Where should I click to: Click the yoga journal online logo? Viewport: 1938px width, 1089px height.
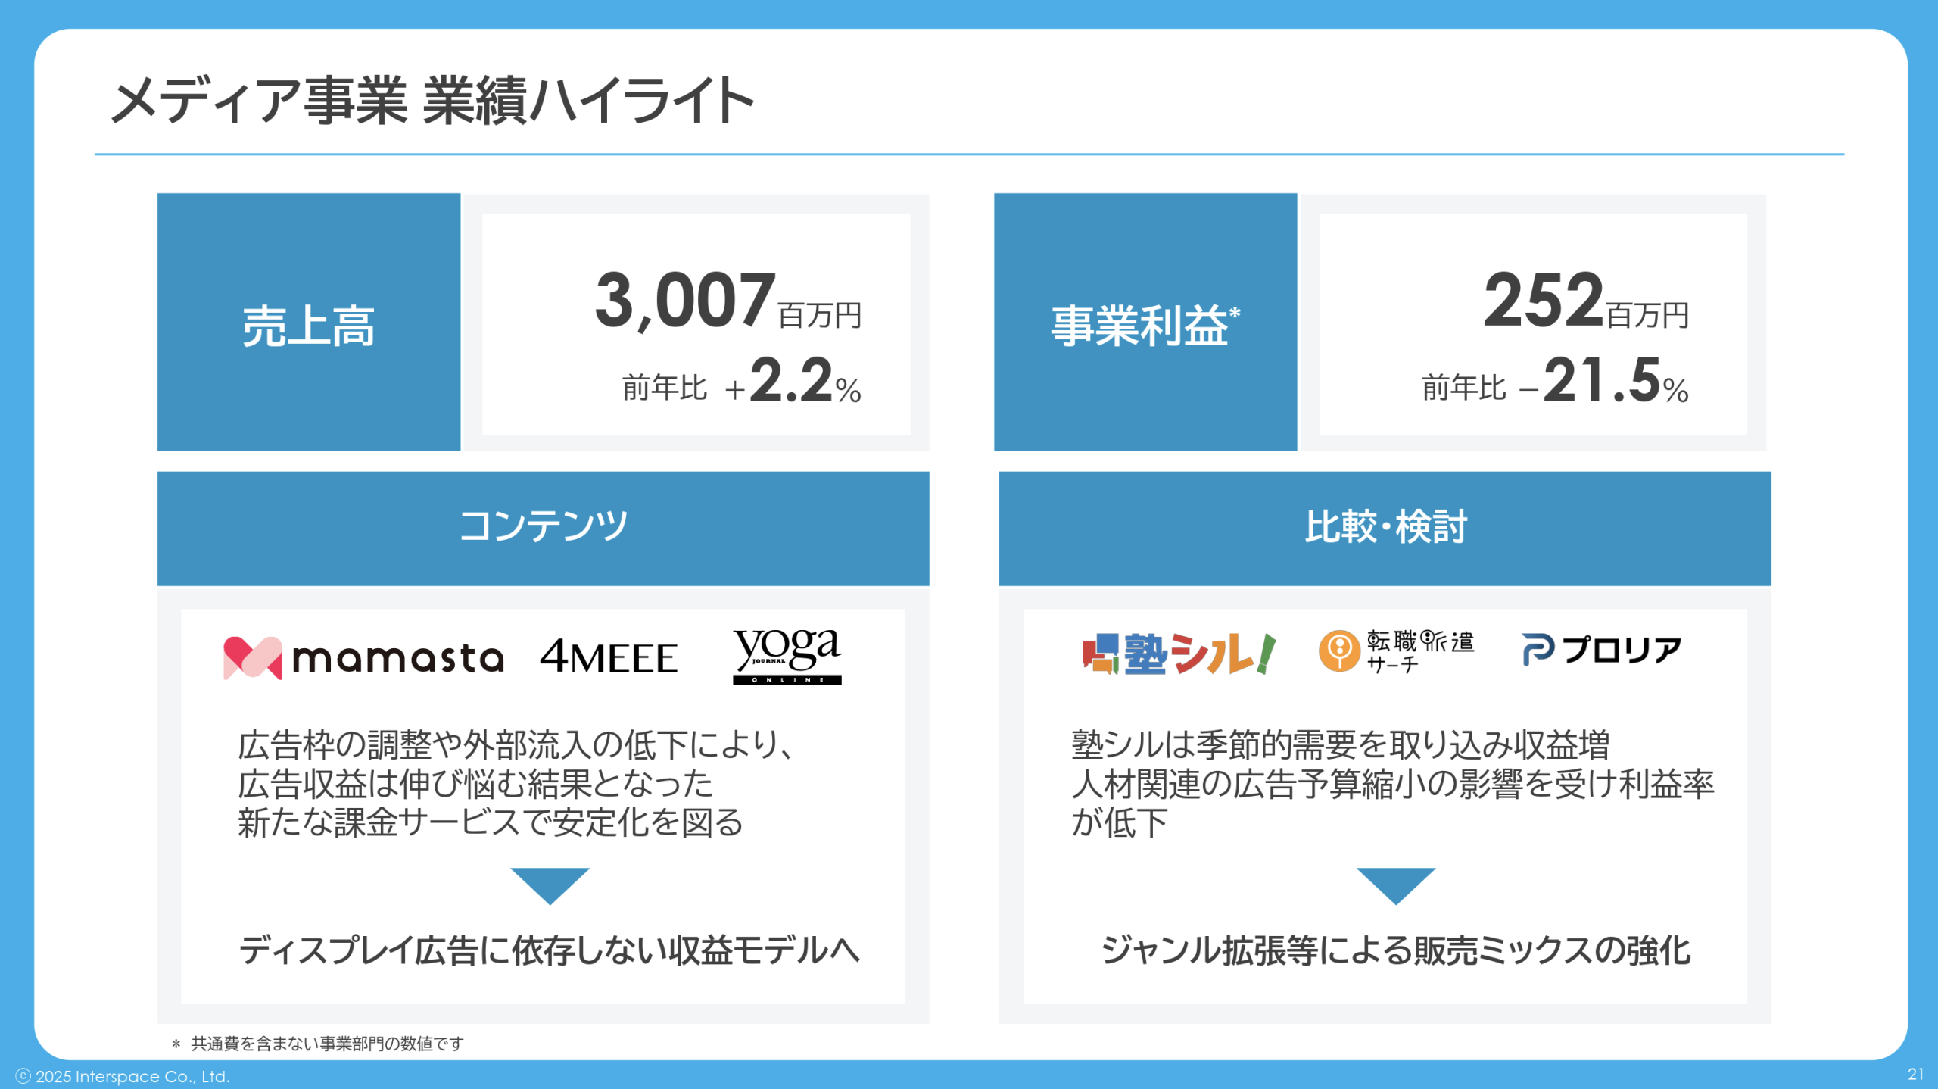(x=787, y=656)
